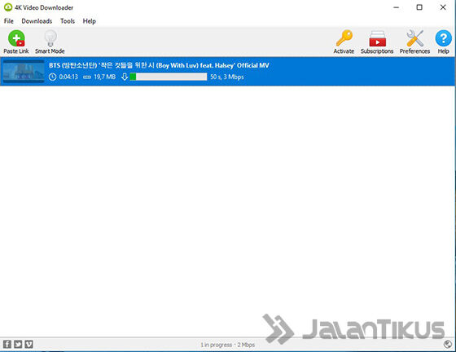Click the 19,7 MB file size
The height and width of the screenshot is (352, 456).
pyautogui.click(x=105, y=77)
